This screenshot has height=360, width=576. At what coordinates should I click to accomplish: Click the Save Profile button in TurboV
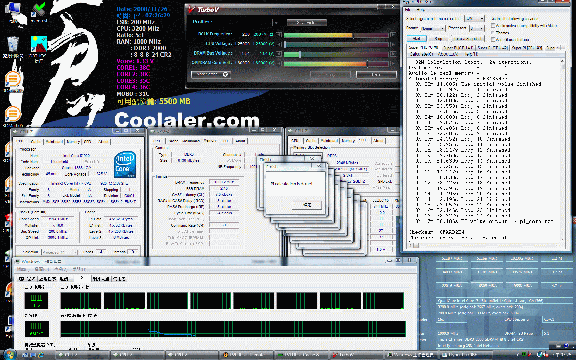coord(307,23)
